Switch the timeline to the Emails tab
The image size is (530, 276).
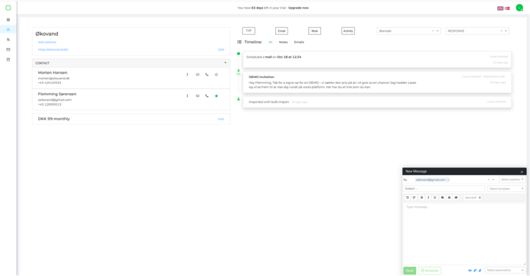[x=299, y=42]
